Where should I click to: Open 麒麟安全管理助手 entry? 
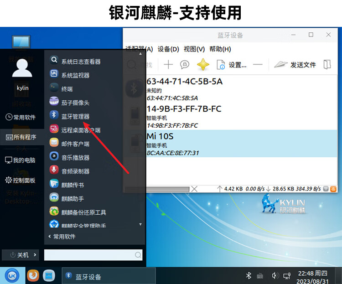(x=78, y=224)
